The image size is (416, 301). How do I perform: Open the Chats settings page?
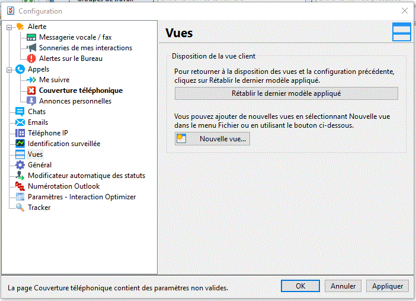click(37, 112)
